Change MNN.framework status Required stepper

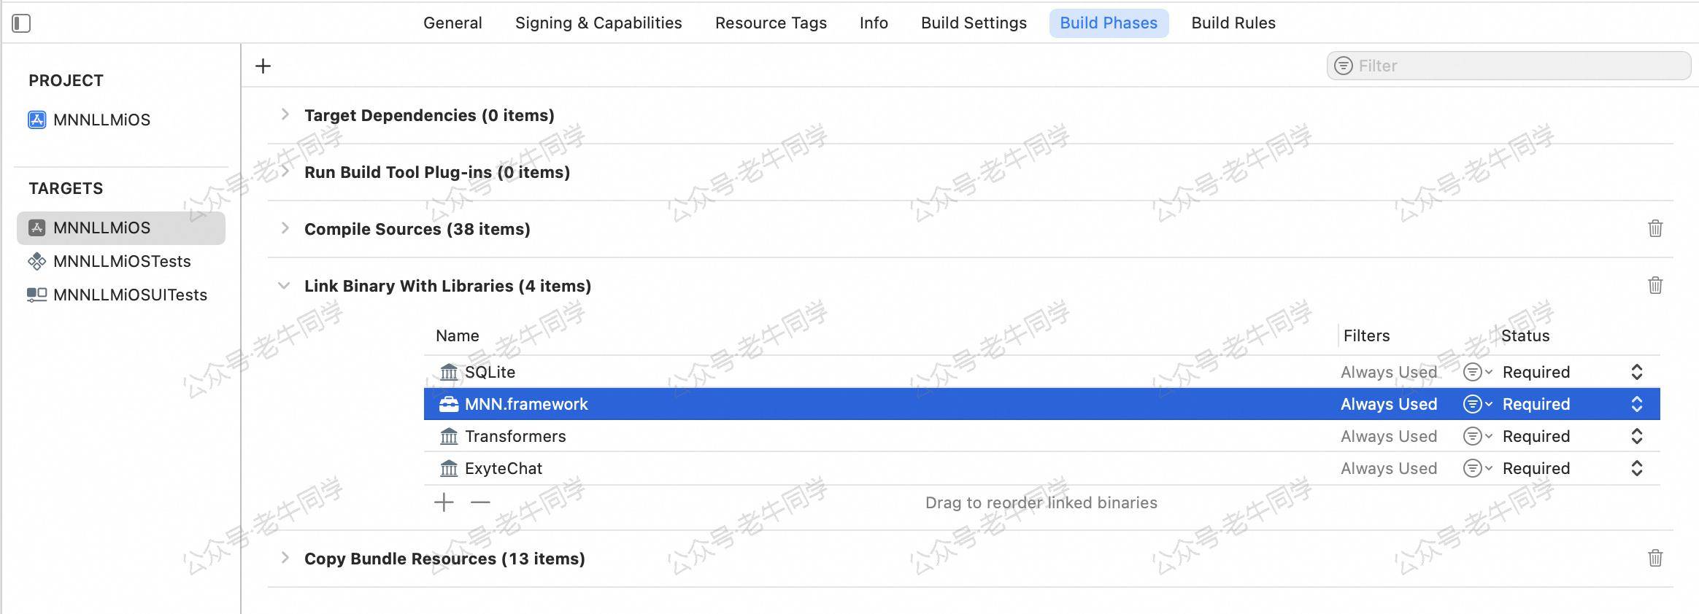pos(1636,405)
